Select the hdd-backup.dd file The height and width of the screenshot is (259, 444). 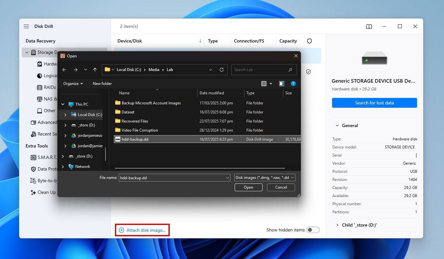point(134,139)
